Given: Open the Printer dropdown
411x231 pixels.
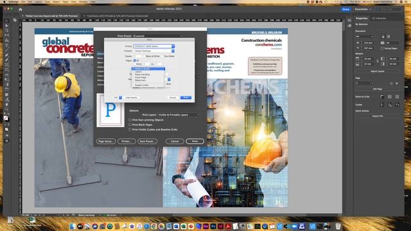Looking at the screenshot, I should tap(154, 46).
